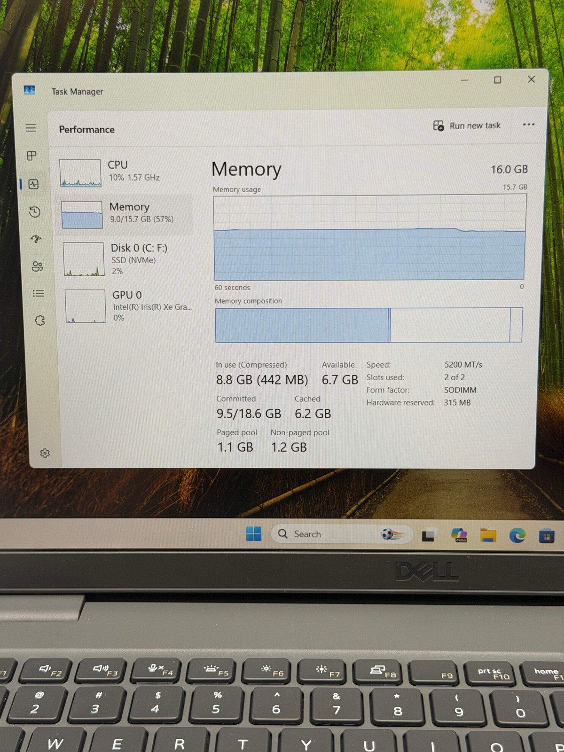This screenshot has width=564, height=752.
Task: Click the Disk 0 mini graph
Action: click(84, 259)
